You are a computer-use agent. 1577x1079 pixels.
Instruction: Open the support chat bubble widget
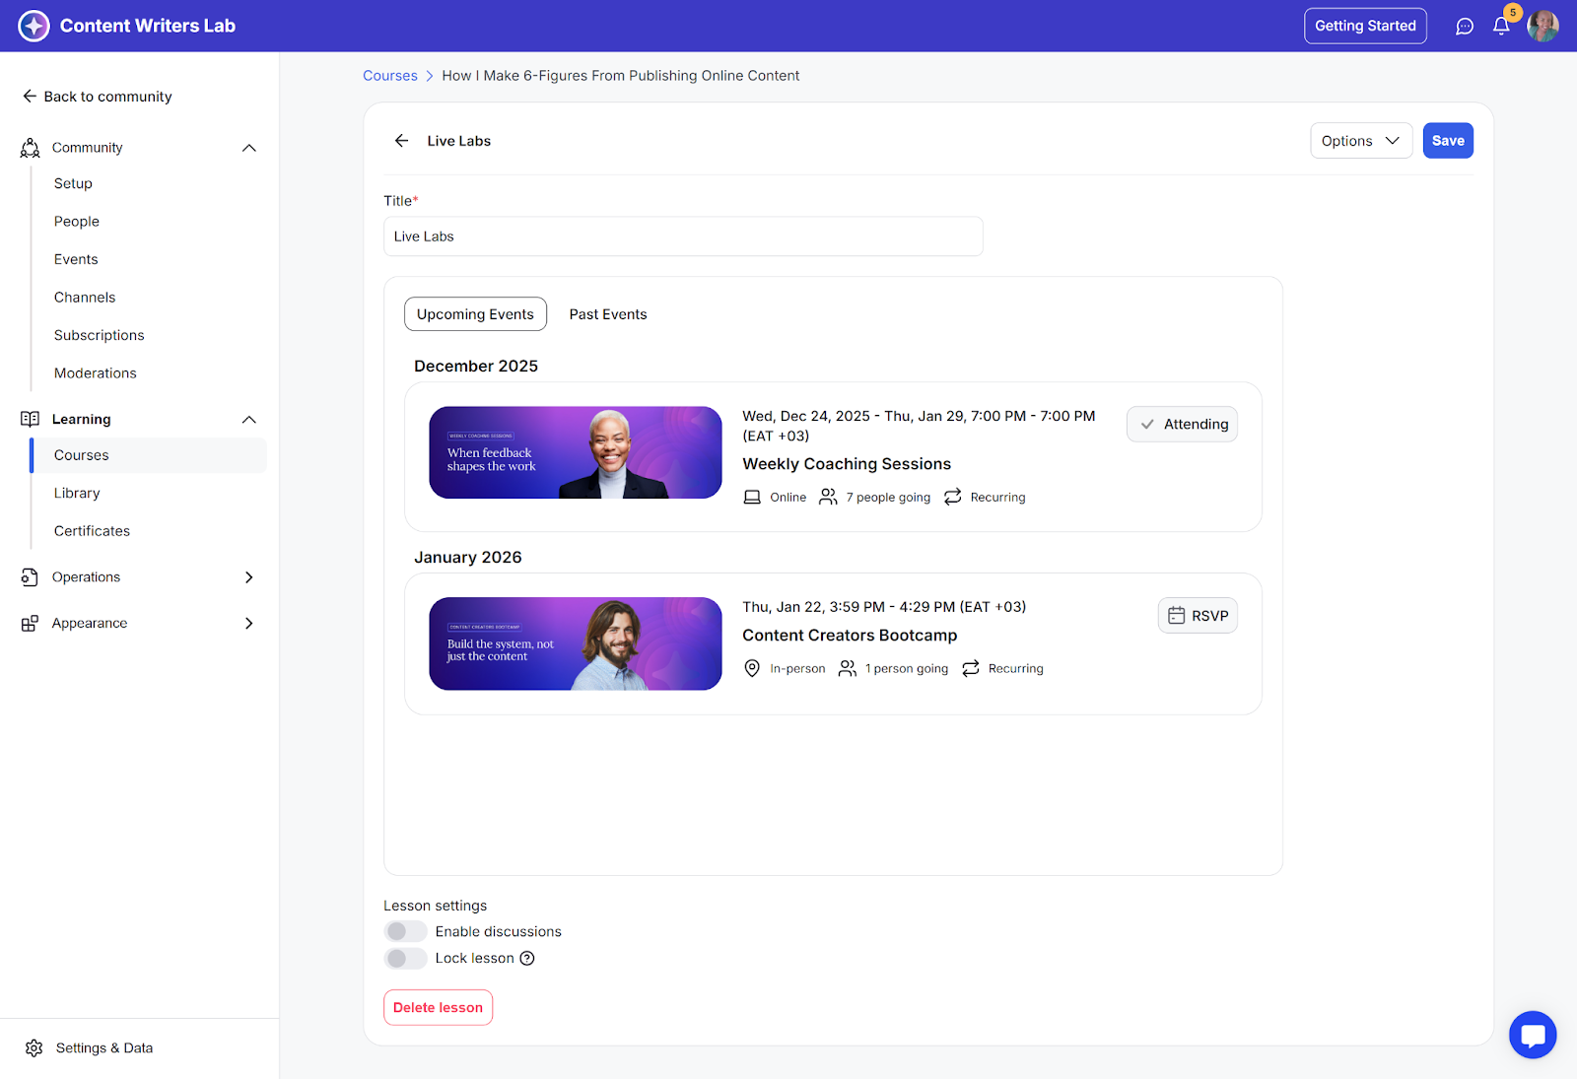coord(1533,1035)
